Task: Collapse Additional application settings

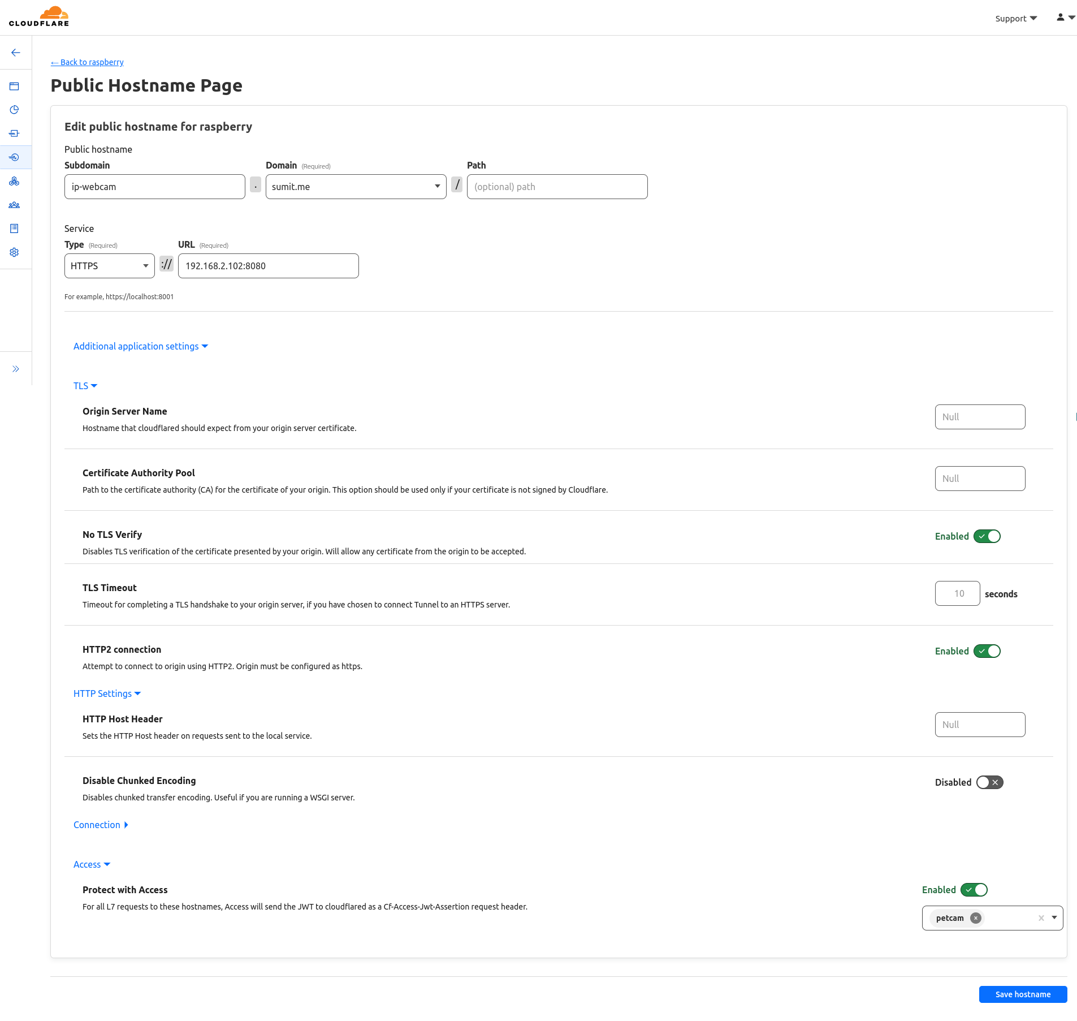Action: [x=141, y=346]
